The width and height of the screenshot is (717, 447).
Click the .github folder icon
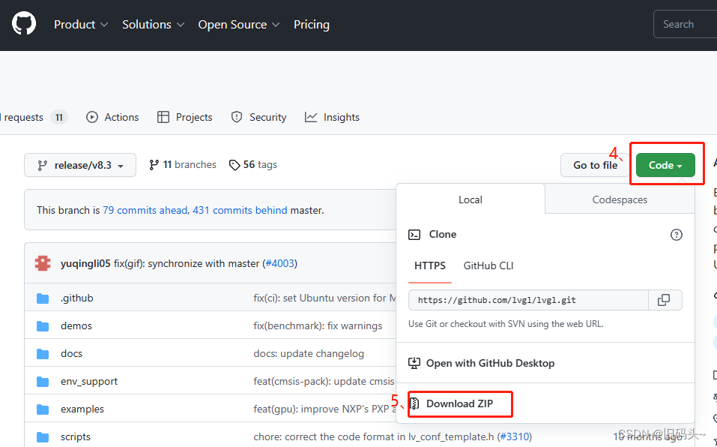click(43, 298)
